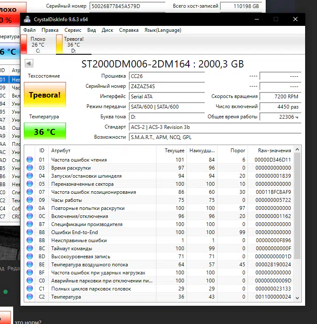Click the status circle for attribute 0C
The image size is (317, 324).
[x=30, y=216]
